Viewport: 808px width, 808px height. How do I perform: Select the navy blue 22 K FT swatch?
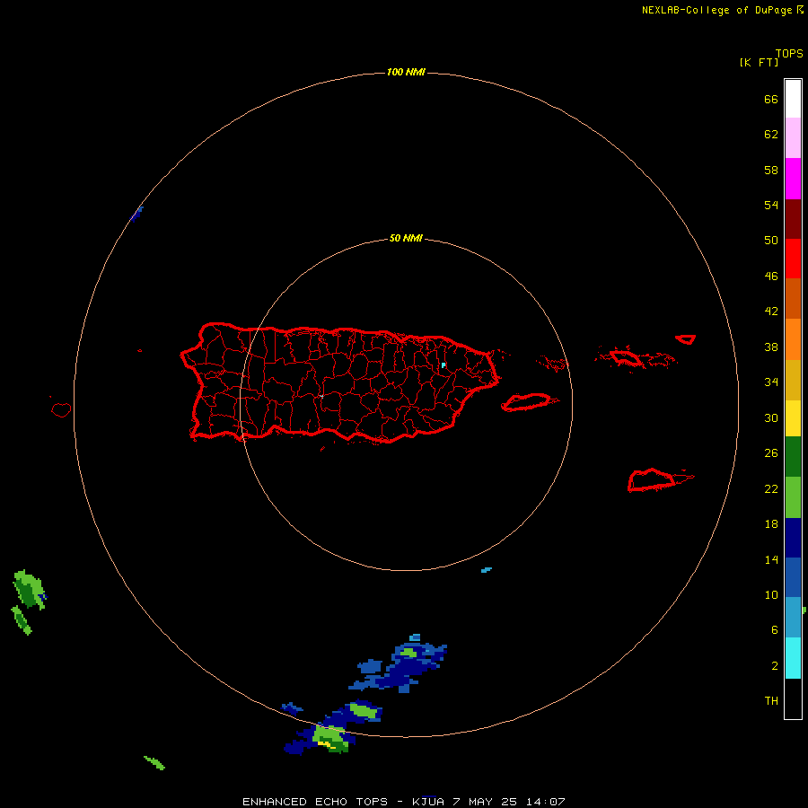click(793, 538)
